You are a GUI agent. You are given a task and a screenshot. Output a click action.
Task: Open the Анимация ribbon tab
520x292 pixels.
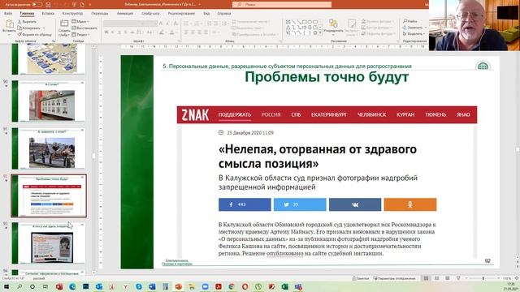(x=125, y=14)
